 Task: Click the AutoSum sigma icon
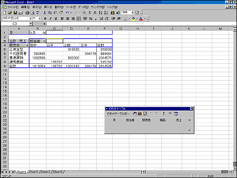[x=90, y=13]
